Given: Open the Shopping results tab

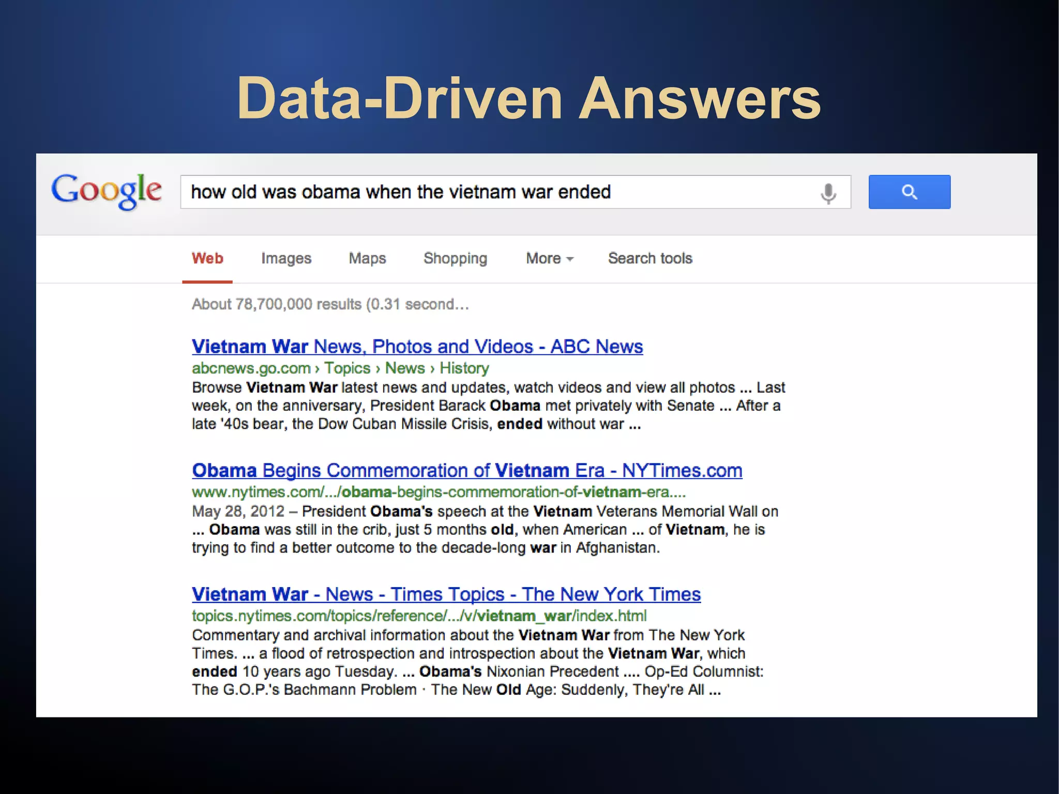Looking at the screenshot, I should coord(455,258).
